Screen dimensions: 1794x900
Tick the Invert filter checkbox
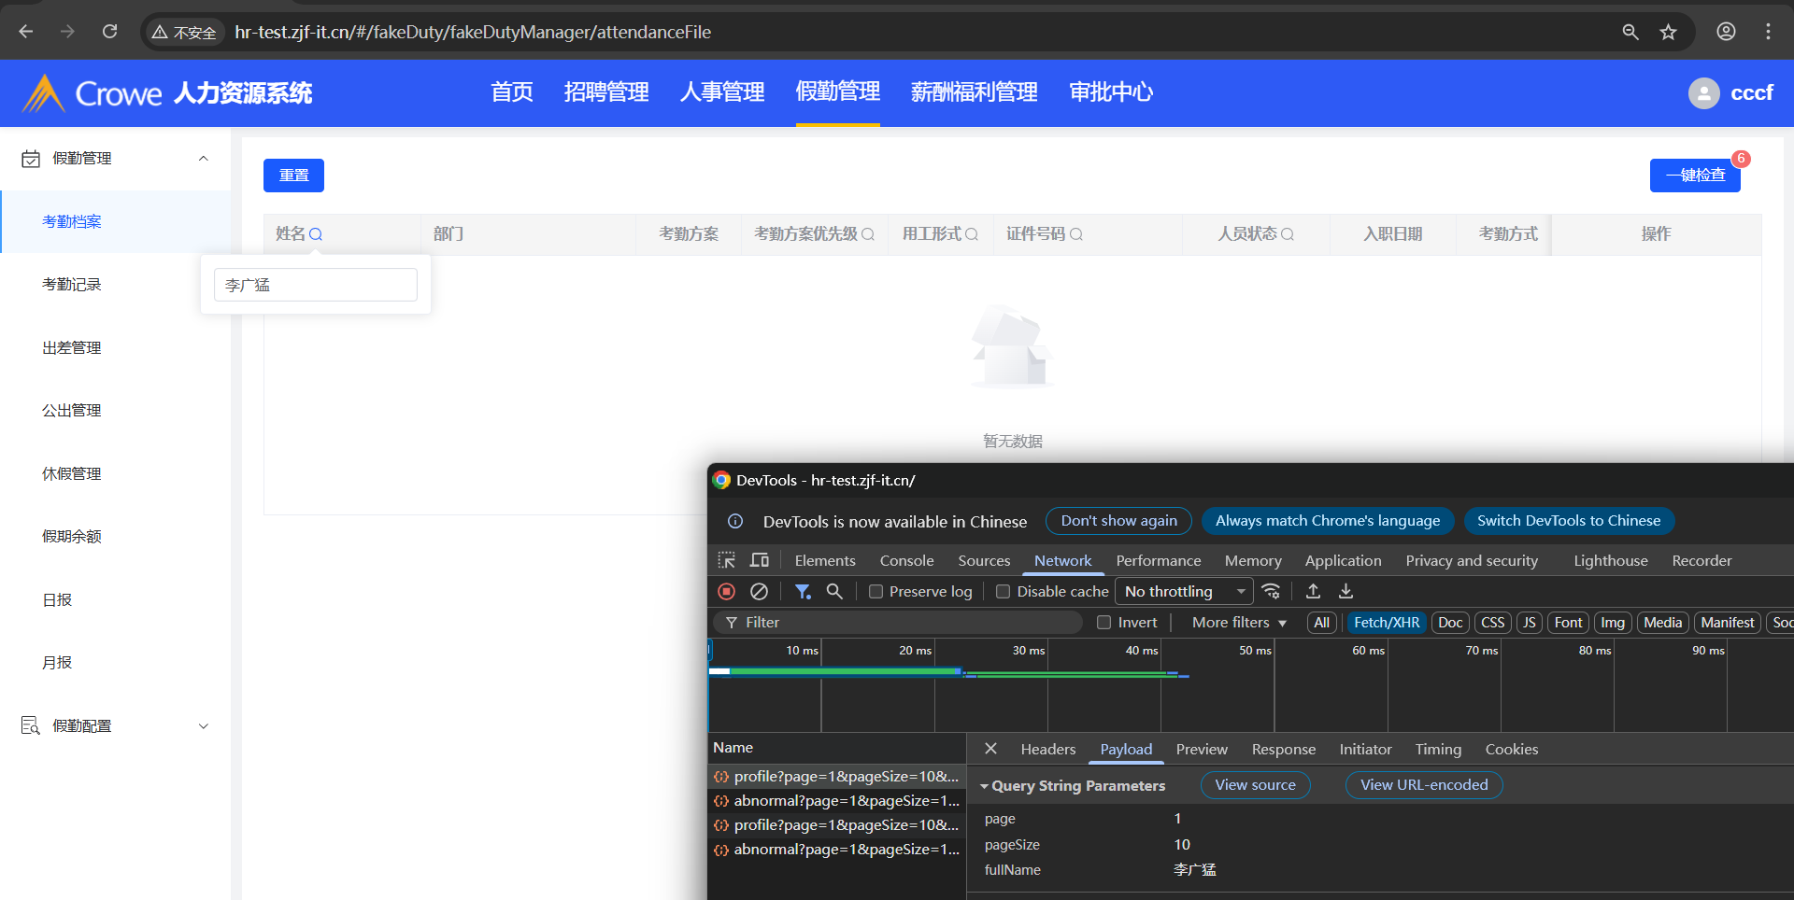point(1103,623)
